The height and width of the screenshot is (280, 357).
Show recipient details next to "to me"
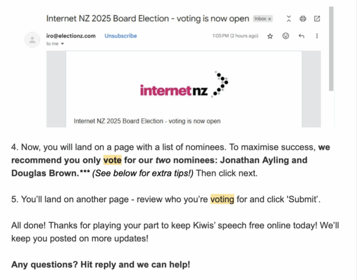pos(62,44)
